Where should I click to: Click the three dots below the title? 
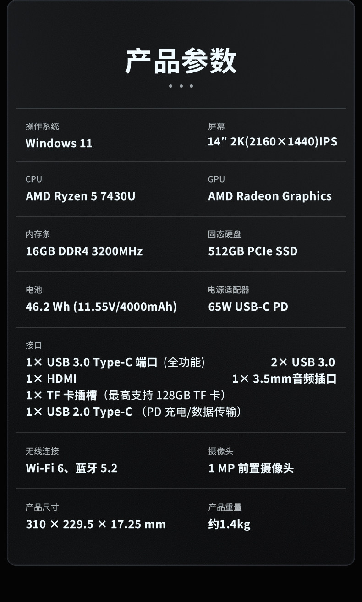181,86
